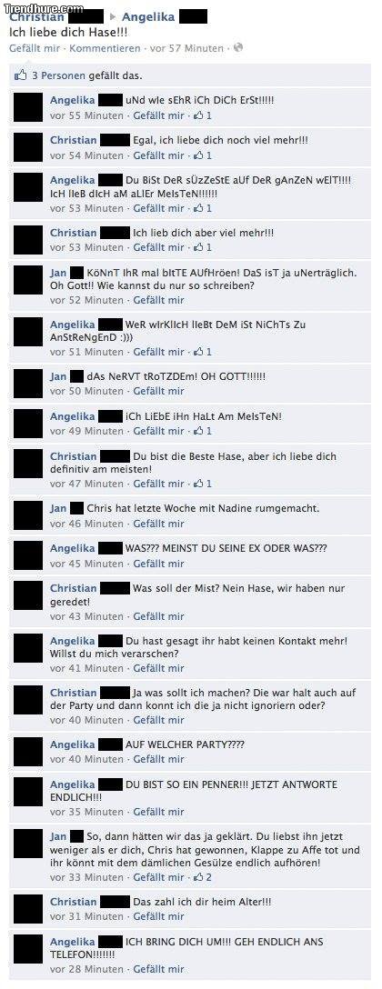
Task: Click the globe privacy icon beside 57 Minuten
Action: 238,48
